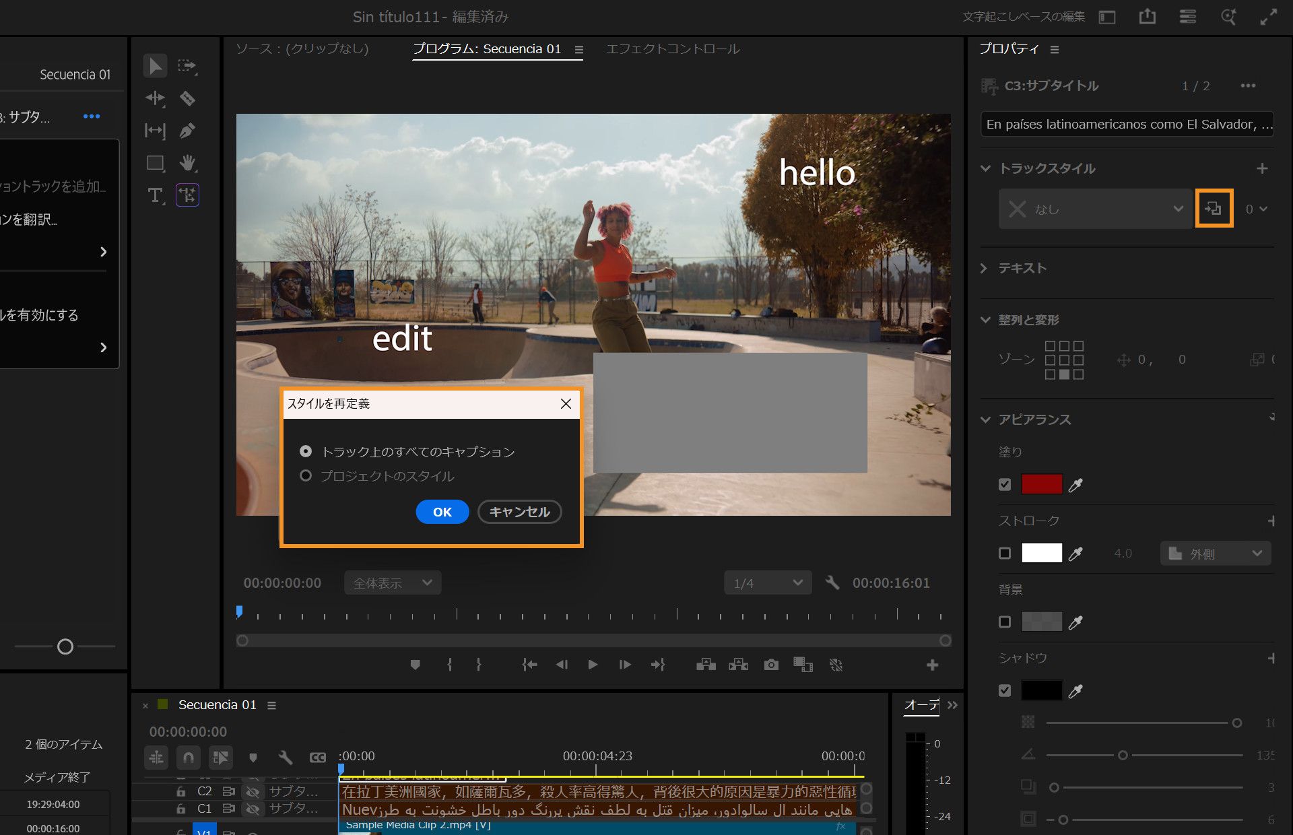Click the Export Frame camera icon
This screenshot has width=1293, height=835.
tap(771, 665)
